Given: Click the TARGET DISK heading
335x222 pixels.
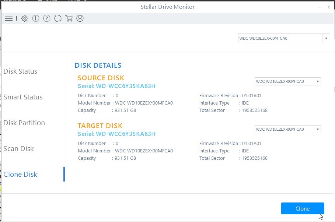Looking at the screenshot, I should coord(100,126).
